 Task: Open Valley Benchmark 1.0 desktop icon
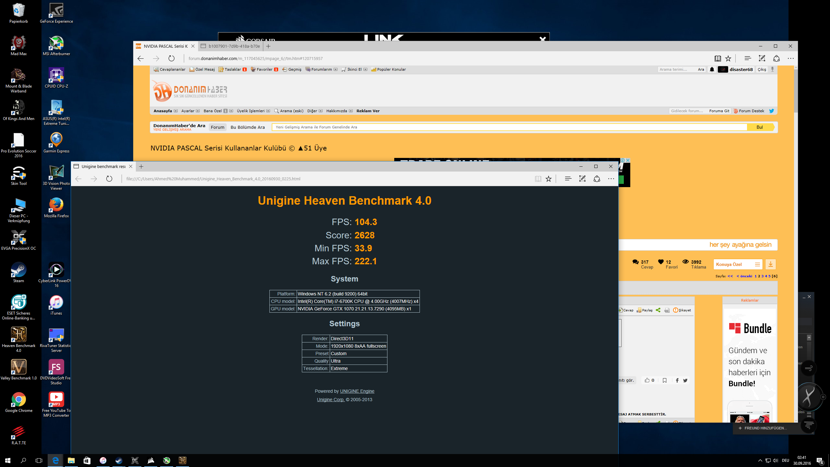tap(18, 370)
